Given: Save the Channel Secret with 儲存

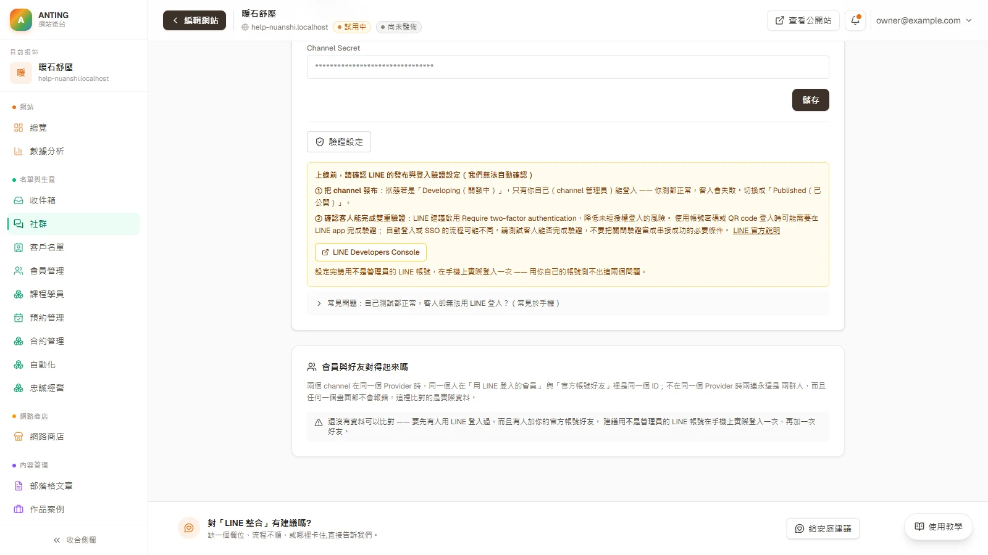Looking at the screenshot, I should [811, 100].
